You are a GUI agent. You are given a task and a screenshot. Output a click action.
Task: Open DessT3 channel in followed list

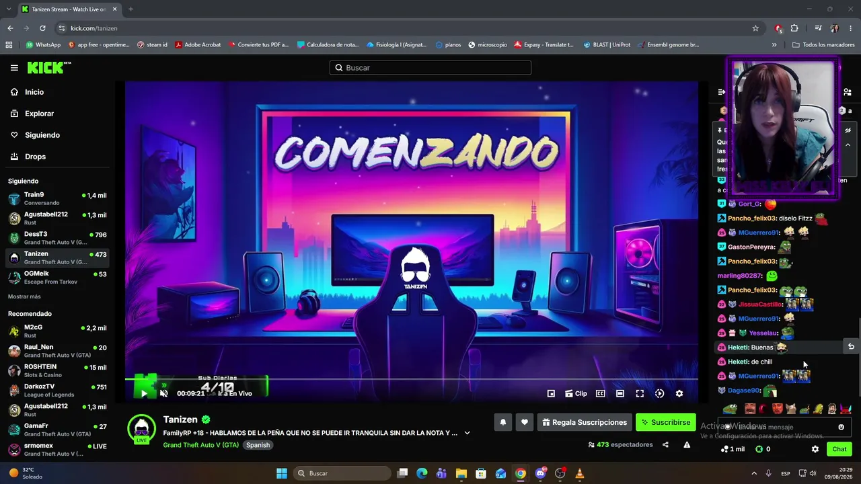point(57,238)
